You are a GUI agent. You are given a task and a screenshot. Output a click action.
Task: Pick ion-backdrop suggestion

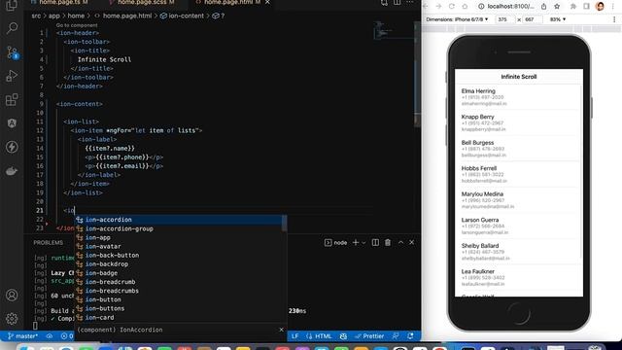[x=182, y=263]
